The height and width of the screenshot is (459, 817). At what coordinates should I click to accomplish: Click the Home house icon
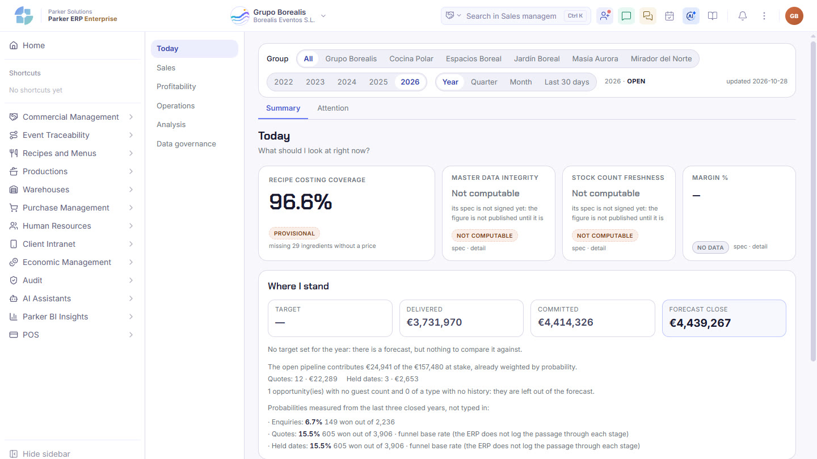[x=14, y=45]
